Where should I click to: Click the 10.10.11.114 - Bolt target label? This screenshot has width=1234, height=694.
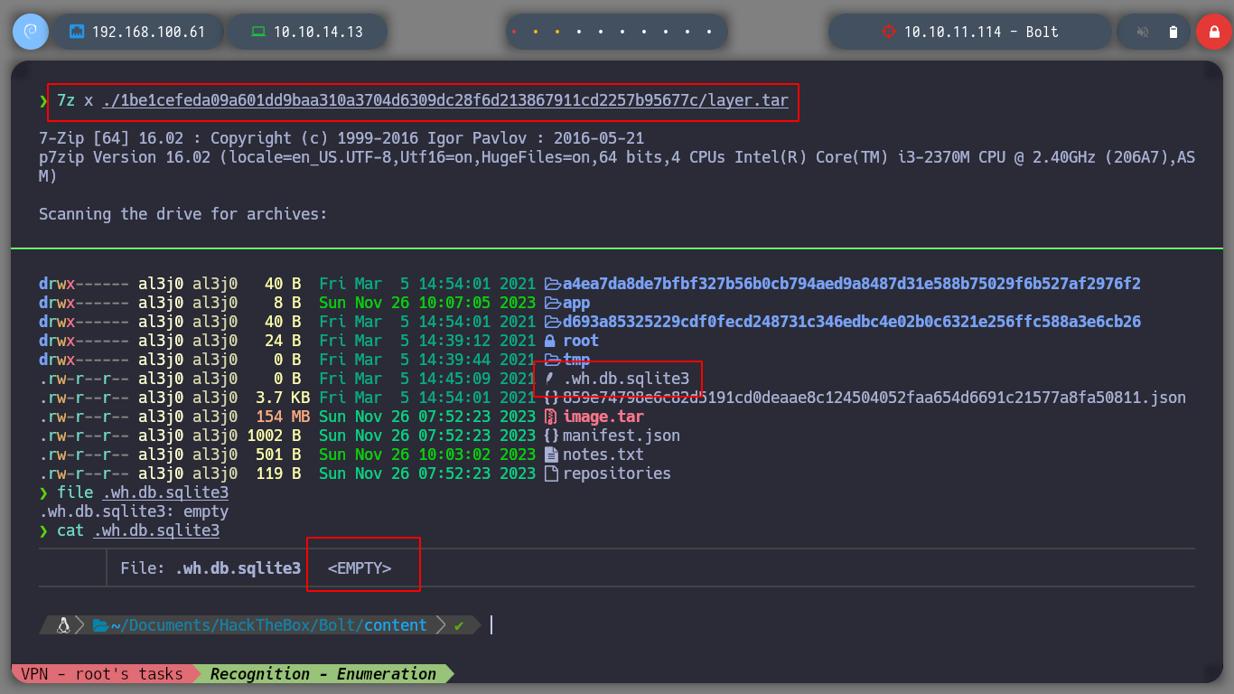click(x=981, y=32)
